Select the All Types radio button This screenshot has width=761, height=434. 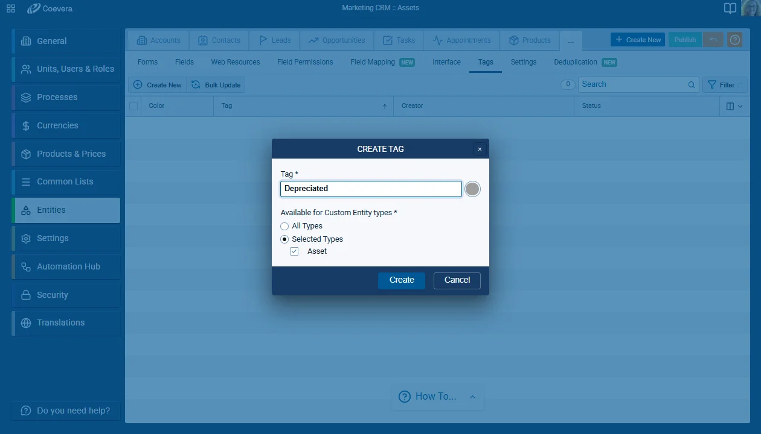coord(284,226)
